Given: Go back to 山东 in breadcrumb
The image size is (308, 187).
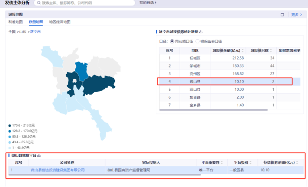Looking at the screenshot, I should pos(23,32).
